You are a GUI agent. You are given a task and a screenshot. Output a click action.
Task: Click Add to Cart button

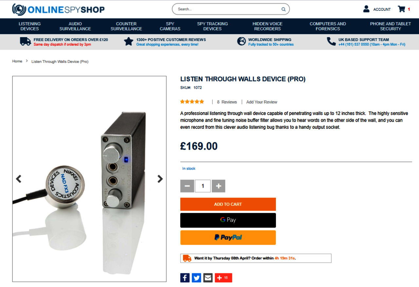(x=228, y=204)
